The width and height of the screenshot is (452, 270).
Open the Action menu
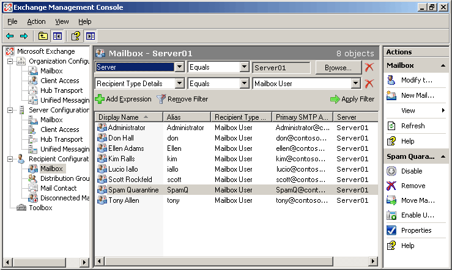(x=36, y=21)
